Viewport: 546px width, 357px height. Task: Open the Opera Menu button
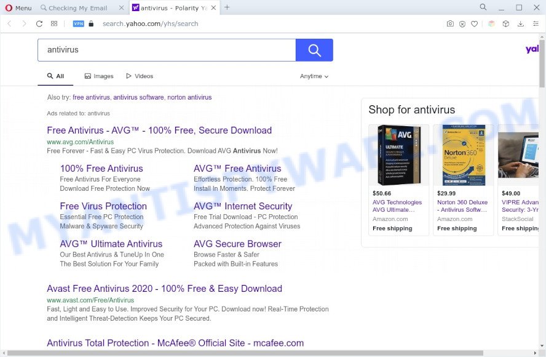(18, 7)
